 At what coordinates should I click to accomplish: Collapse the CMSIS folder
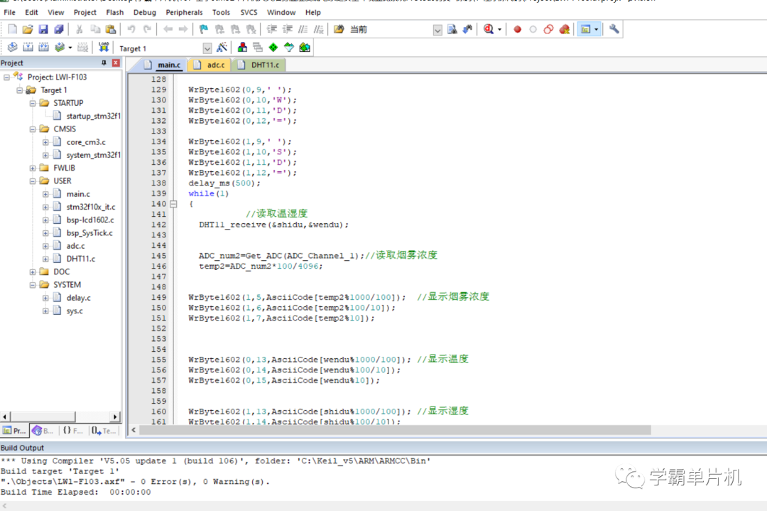tap(32, 129)
